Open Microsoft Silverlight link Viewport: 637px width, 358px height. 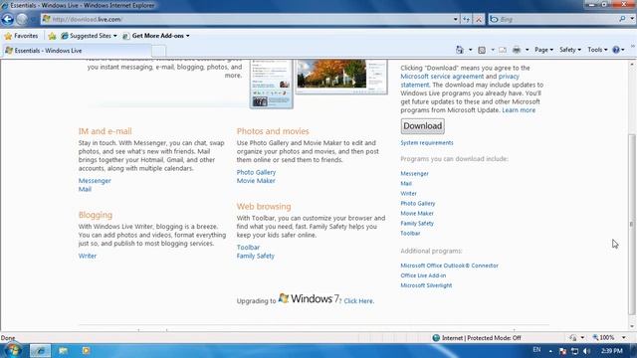pyautogui.click(x=426, y=285)
